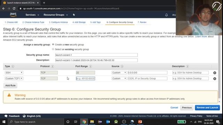Screen dimensions: 223x125
Task: Click the browser back arrow
Action: [x=3, y=8]
